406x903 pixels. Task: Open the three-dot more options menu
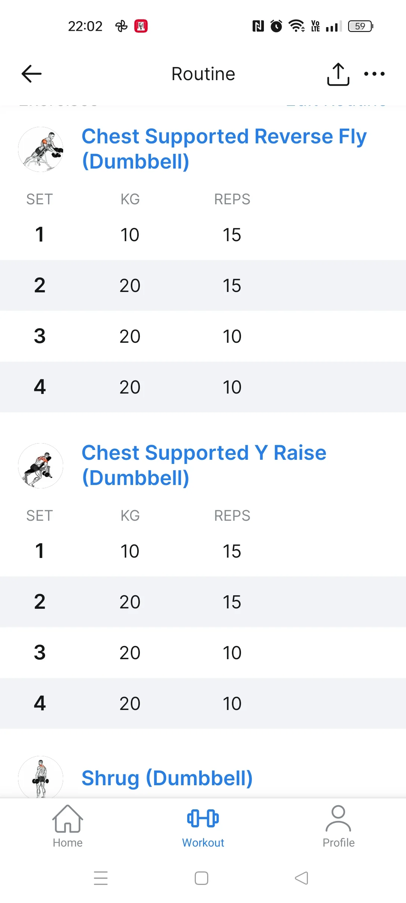[x=374, y=74]
